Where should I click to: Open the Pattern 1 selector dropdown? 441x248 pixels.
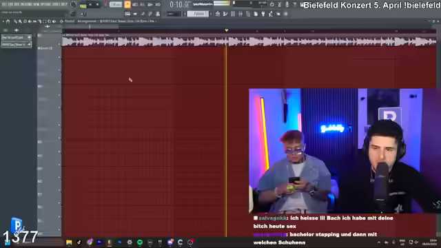pyautogui.click(x=198, y=14)
